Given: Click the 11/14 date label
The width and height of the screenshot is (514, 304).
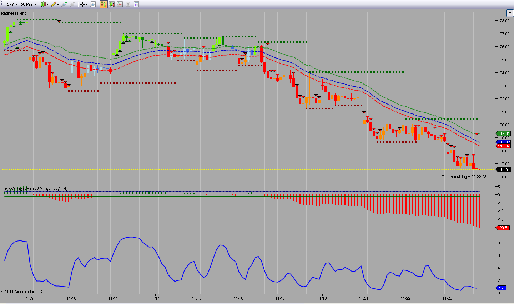Looking at the screenshot, I should (155, 298).
